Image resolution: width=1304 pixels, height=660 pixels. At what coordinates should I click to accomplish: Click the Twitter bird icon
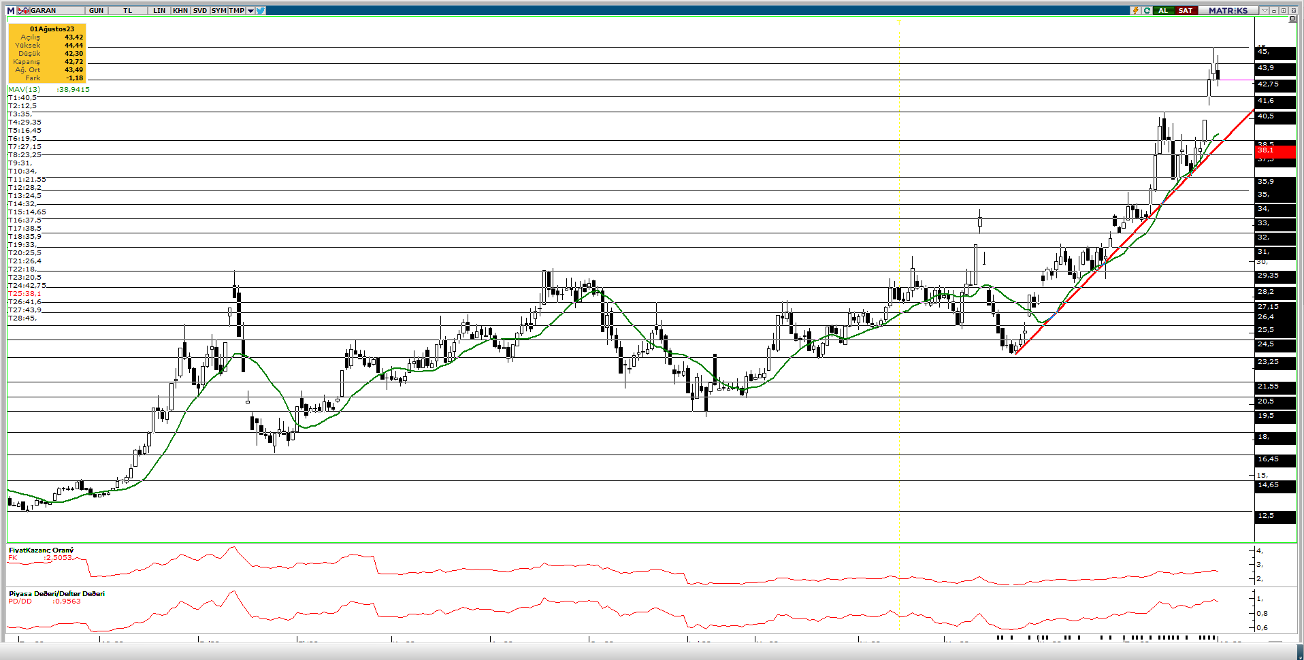(x=261, y=11)
